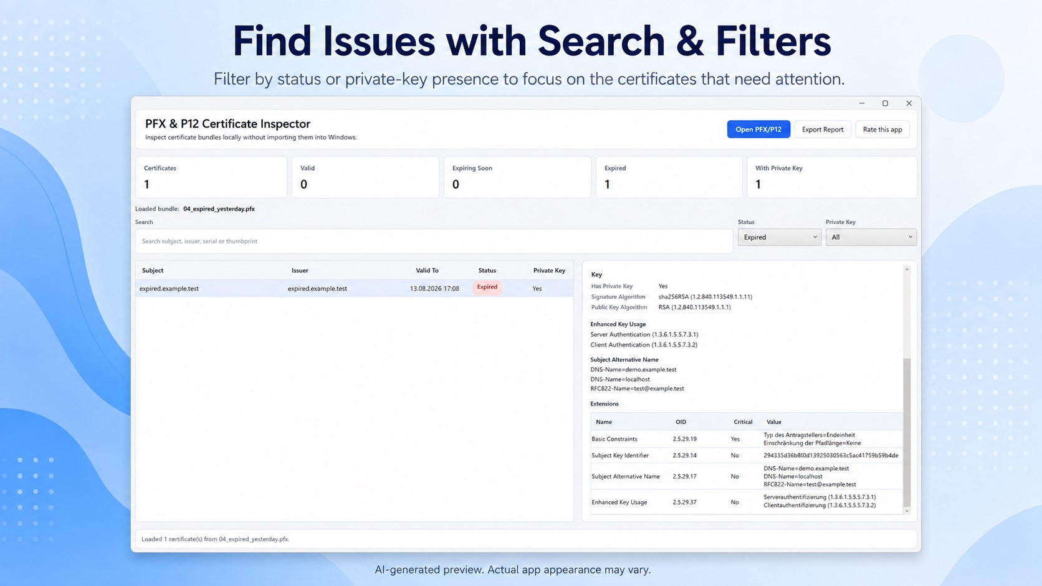Click the Client Authentication usage line
The width and height of the screenshot is (1042, 586).
644,344
